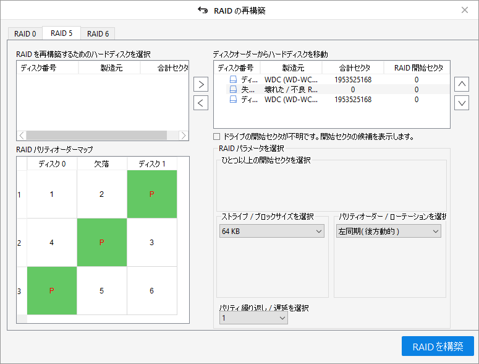The image size is (479, 364).
Task: Click drive icon of missing 壊れた disk row
Action: pos(233,89)
